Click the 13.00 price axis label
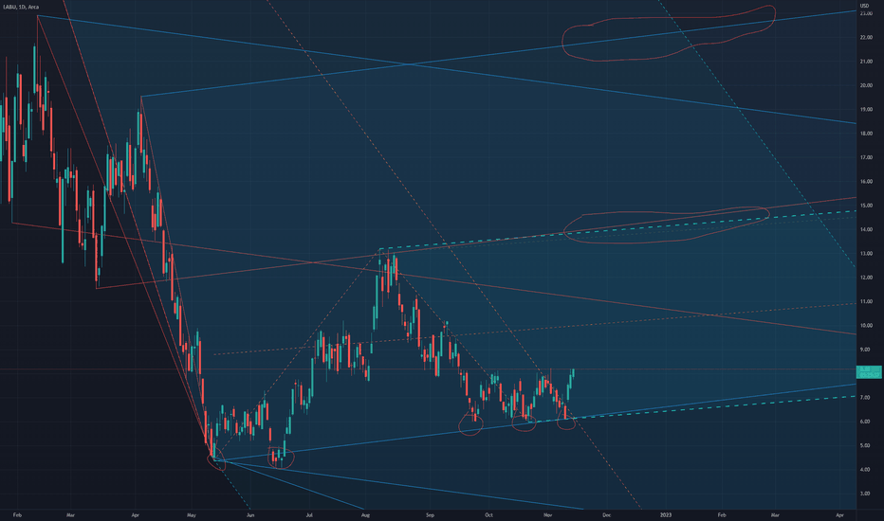Viewport: 884px width, 521px height. tap(866, 254)
